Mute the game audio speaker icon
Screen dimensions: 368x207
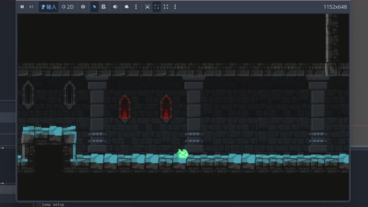click(x=115, y=7)
